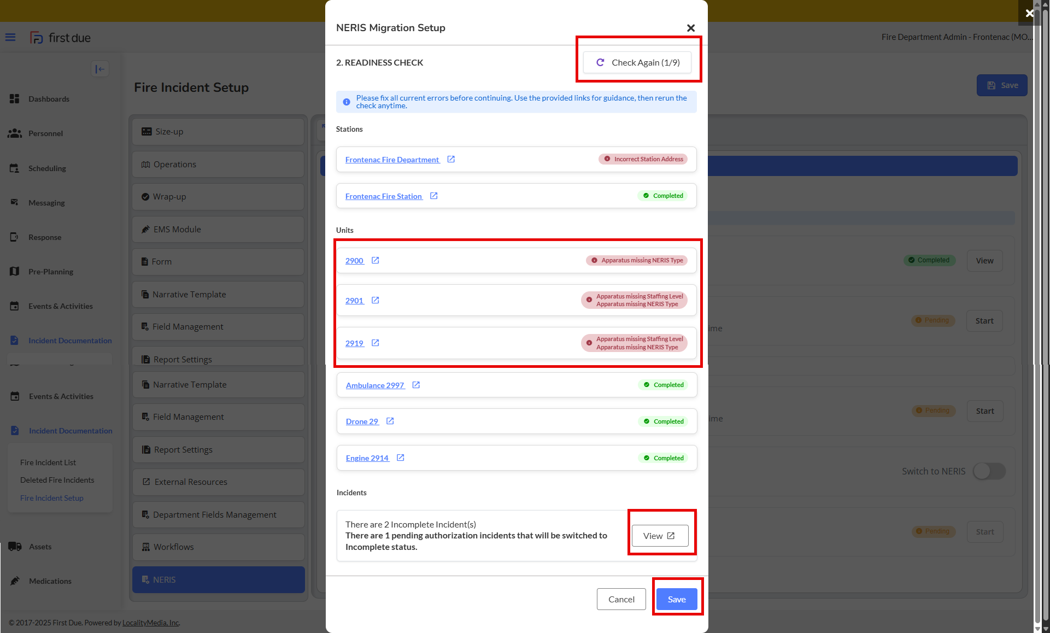Click external link icon beside Frontenac Fire Department
The image size is (1050, 633).
[x=451, y=160]
